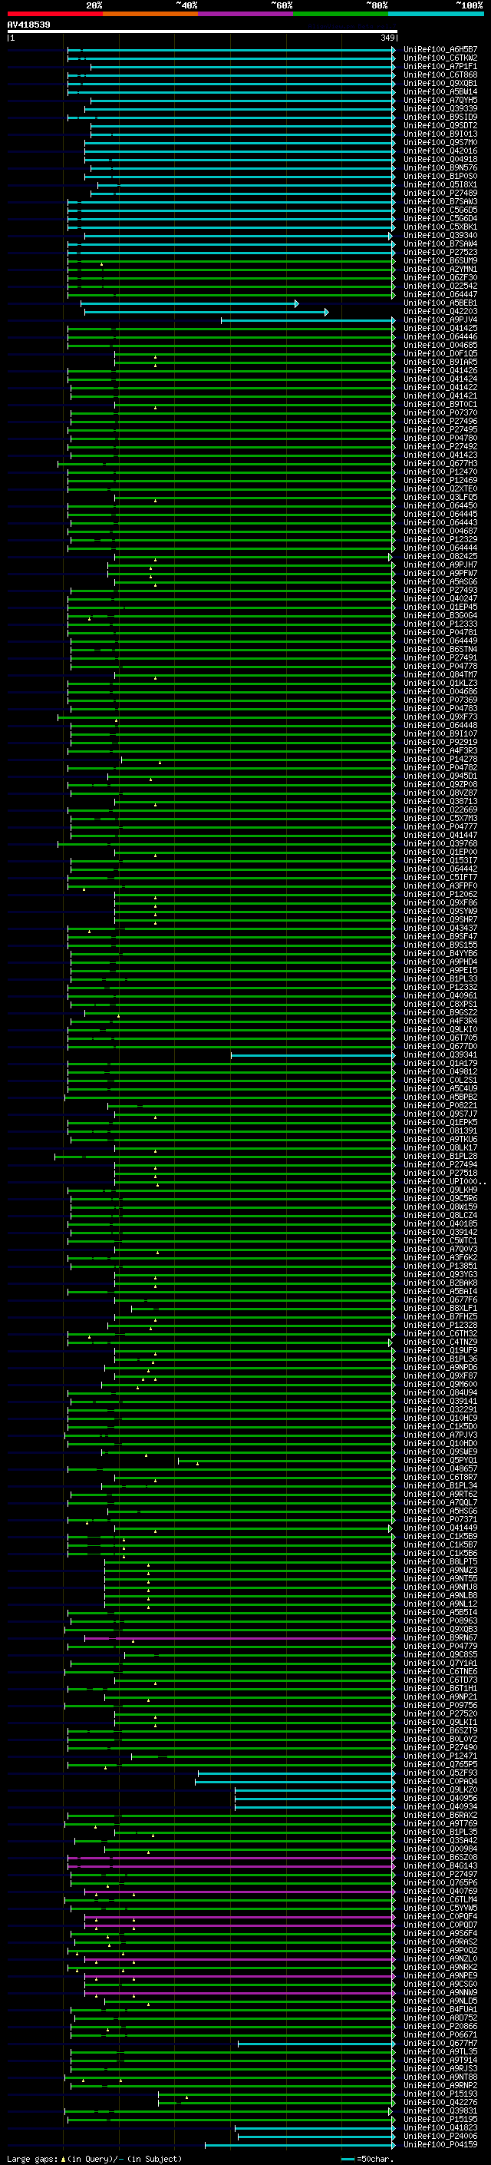491x2165 pixels.
Task: Select label UniRef100_Q41425
Action: tap(440, 329)
